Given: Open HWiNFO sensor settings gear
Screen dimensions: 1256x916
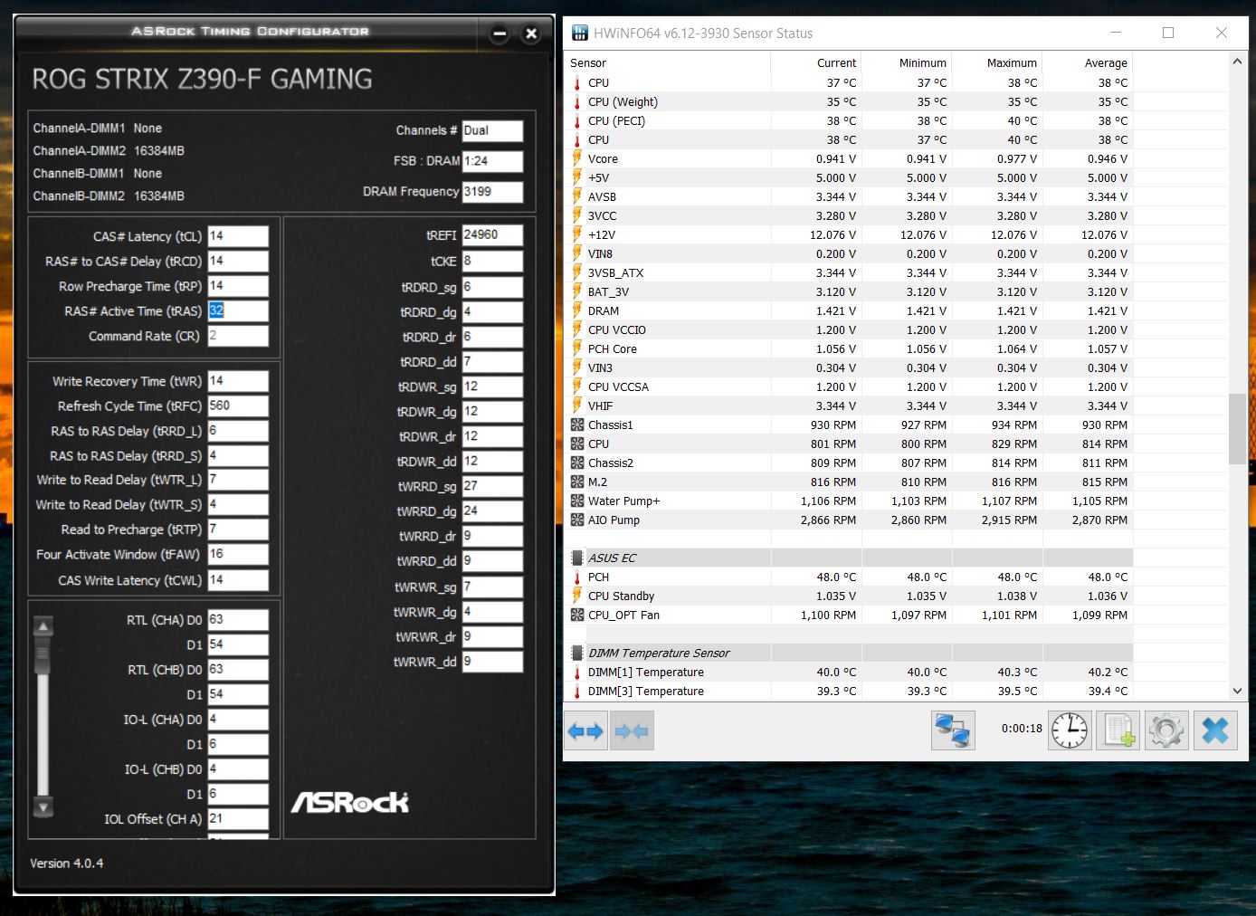Looking at the screenshot, I should [1166, 730].
